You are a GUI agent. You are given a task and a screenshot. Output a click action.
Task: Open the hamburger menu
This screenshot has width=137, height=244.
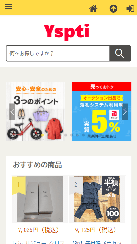tap(8, 7)
